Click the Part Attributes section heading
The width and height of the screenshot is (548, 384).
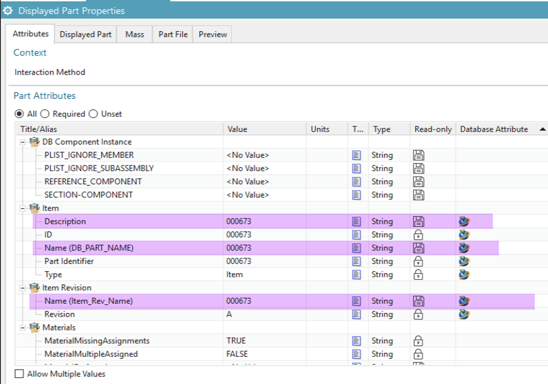pos(44,96)
